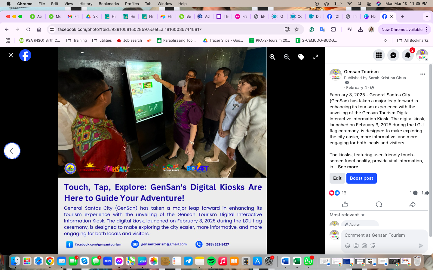Click the Boost post button

[361, 178]
